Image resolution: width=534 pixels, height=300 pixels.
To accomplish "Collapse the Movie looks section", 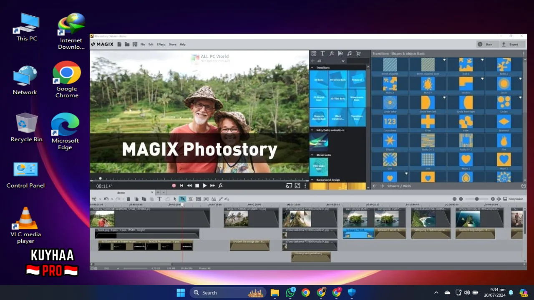I will tap(312, 155).
